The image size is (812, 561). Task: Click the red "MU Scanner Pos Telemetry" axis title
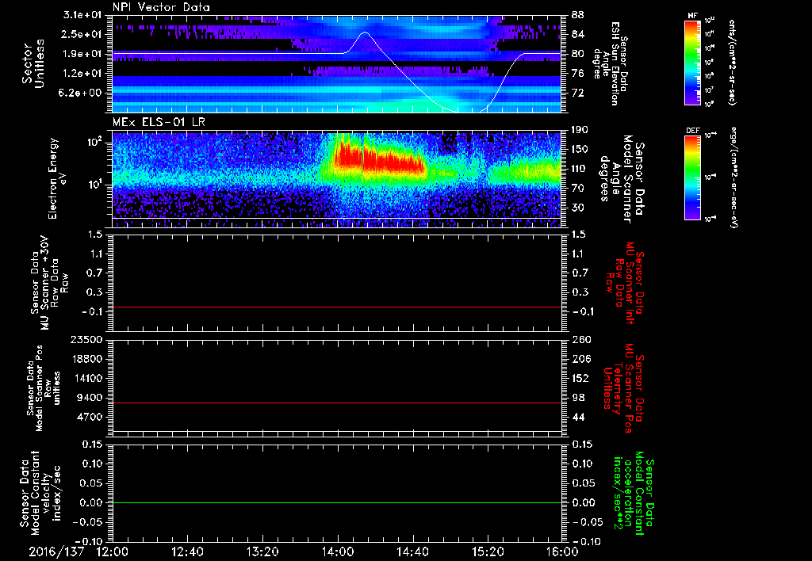pyautogui.click(x=623, y=388)
